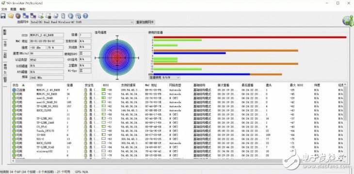Click the signal strength radar chart

[x=117, y=58]
